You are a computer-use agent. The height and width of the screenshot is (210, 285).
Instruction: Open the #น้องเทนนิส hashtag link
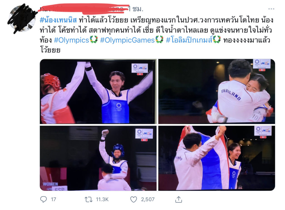pos(58,20)
